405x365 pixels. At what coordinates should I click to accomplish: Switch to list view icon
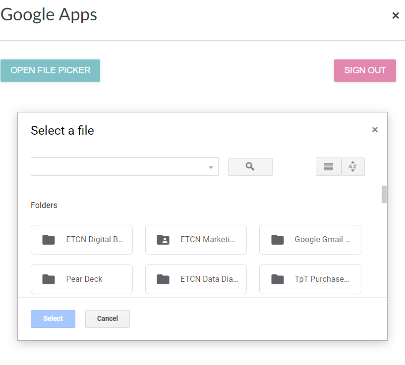pos(328,167)
